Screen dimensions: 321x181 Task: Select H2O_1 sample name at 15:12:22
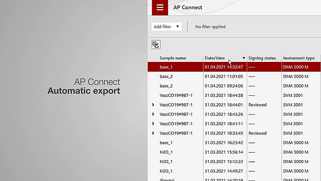click(x=166, y=161)
